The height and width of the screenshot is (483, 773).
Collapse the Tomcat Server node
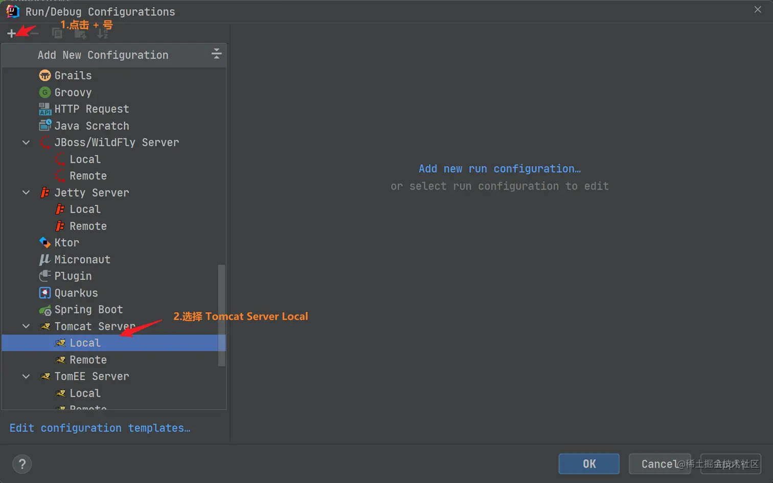tap(26, 326)
